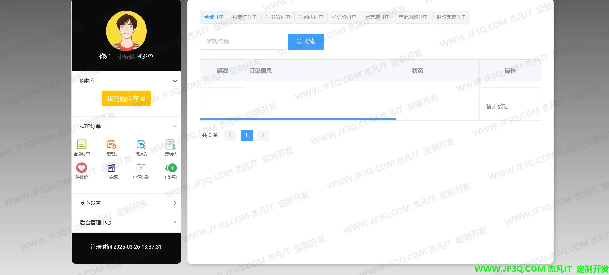Open the 待支付 orders icon in the sidebar

pyautogui.click(x=111, y=144)
